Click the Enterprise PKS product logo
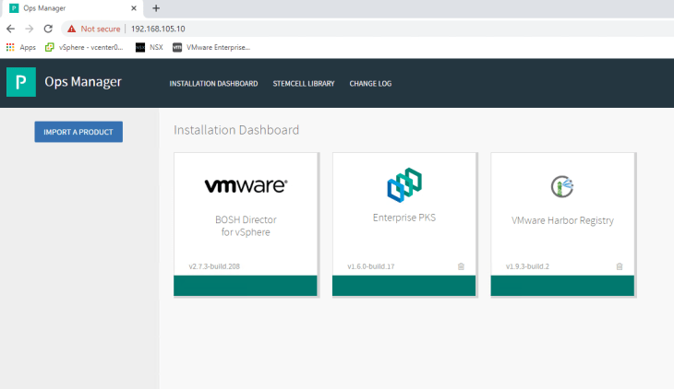This screenshot has height=389, width=674. coord(404,187)
